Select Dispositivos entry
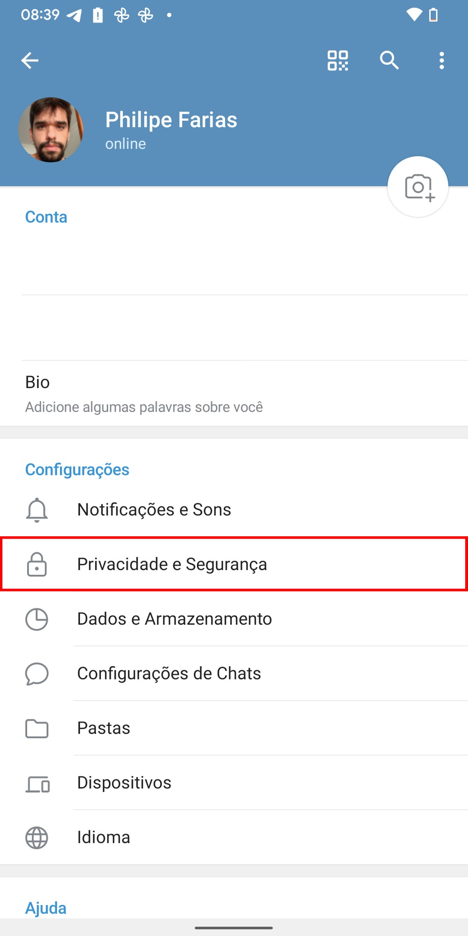This screenshot has width=468, height=936. [x=124, y=783]
